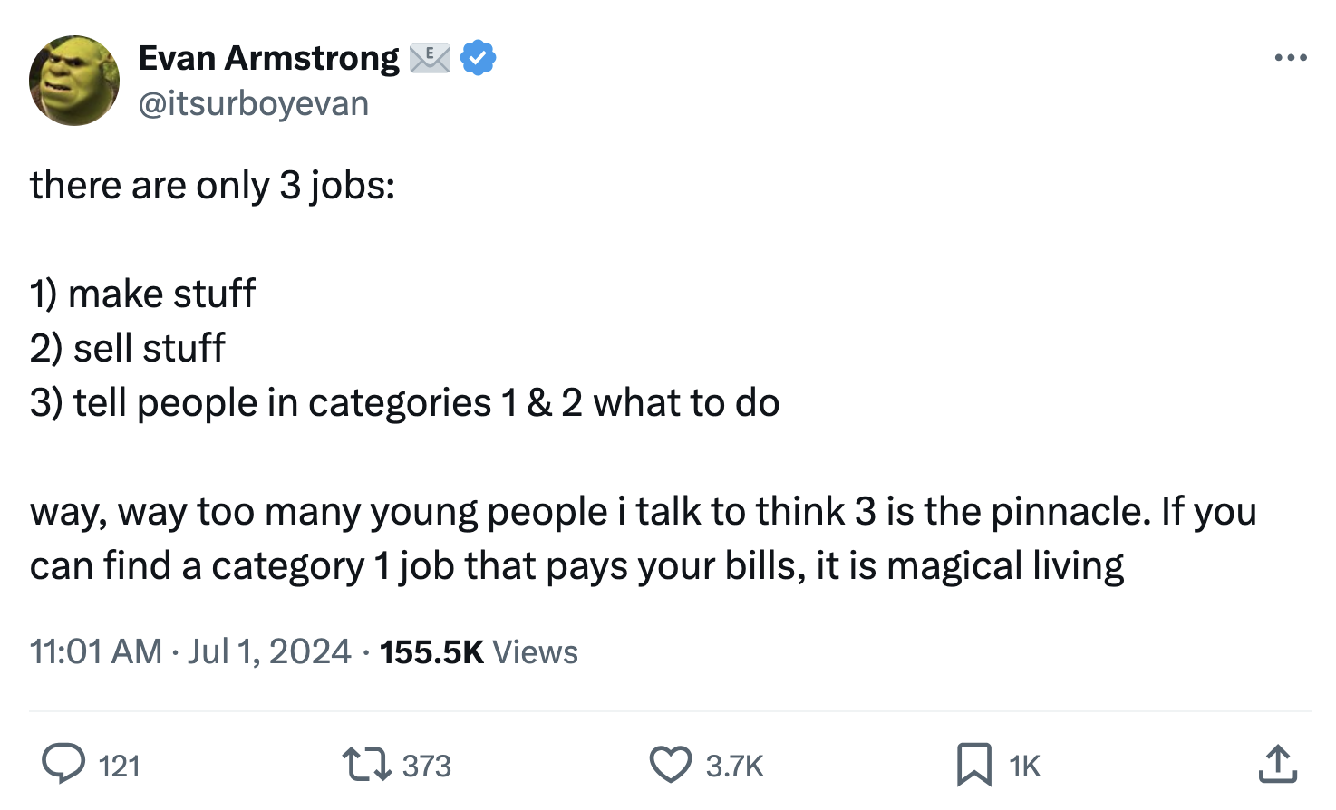This screenshot has width=1336, height=810.
Task: Open Evan Armstrong's profile via display name
Action: pyautogui.click(x=268, y=58)
